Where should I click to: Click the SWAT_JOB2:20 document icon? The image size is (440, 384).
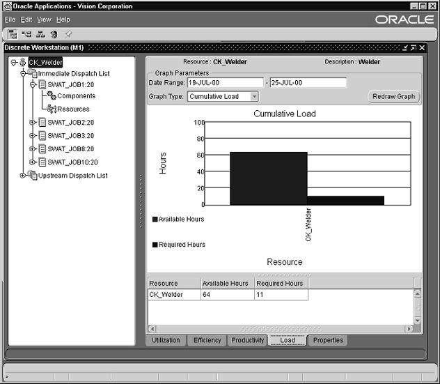[x=42, y=123]
